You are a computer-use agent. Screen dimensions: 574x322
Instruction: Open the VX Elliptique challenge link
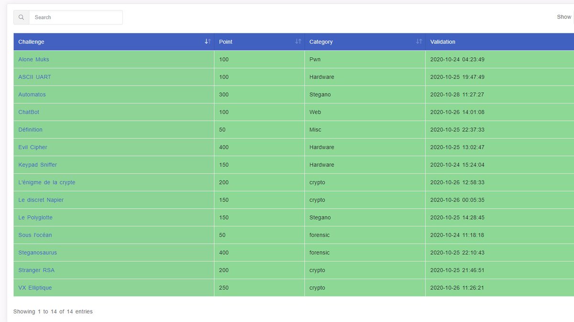tap(35, 288)
